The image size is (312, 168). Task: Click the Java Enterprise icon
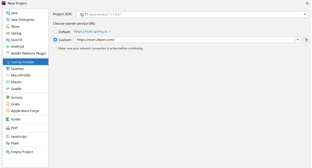click(x=8, y=20)
